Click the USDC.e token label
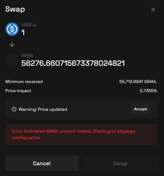Image resolution: width=164 pixels, height=176 pixels. coord(29,25)
